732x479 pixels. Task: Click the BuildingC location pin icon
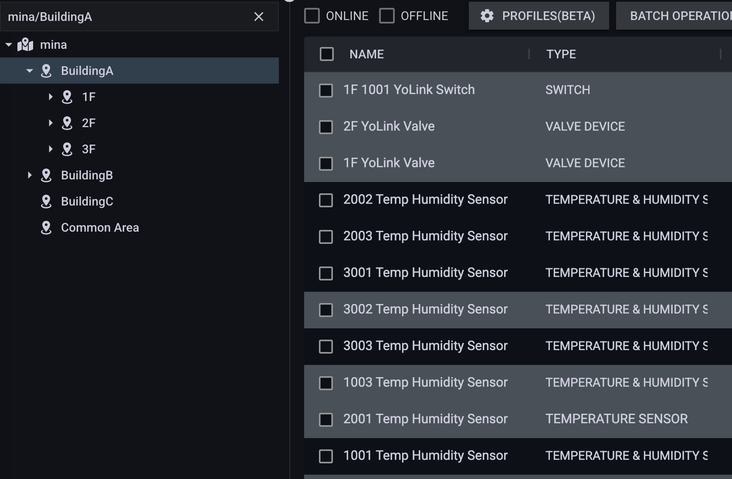(x=46, y=201)
